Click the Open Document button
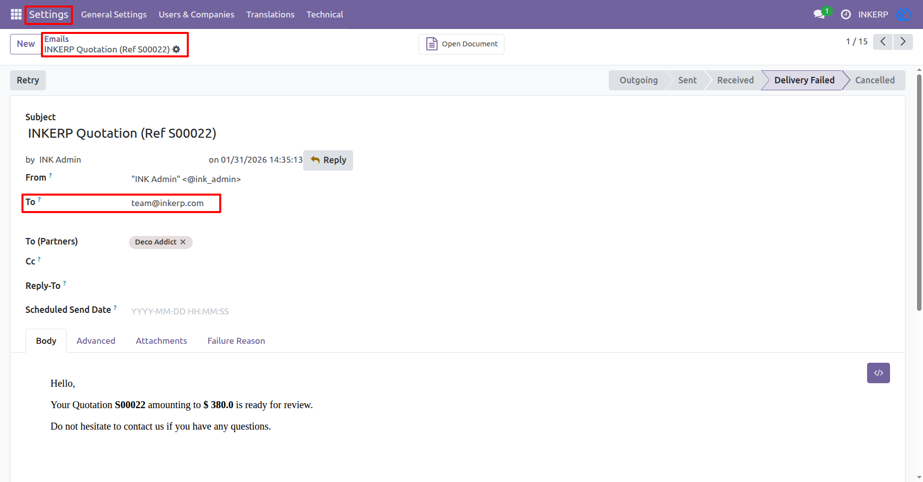This screenshot has height=482, width=923. (x=461, y=44)
